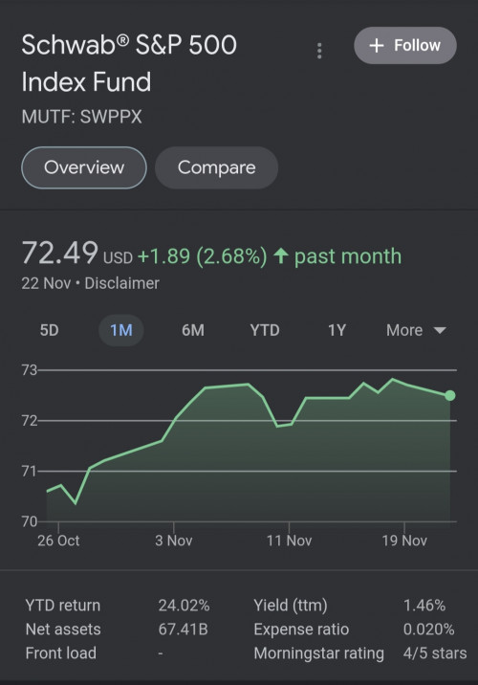This screenshot has height=685, width=478.
Task: Click the 19 Nov date tick
Action: [404, 541]
